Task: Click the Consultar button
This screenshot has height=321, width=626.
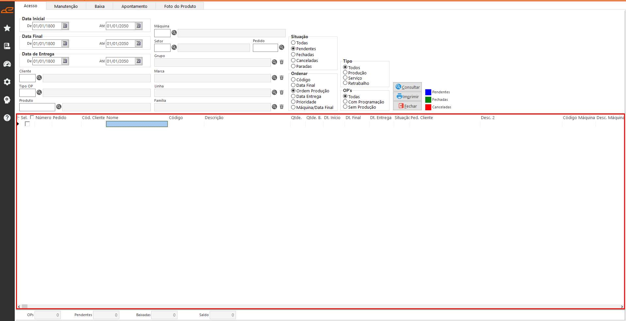Action: (407, 87)
